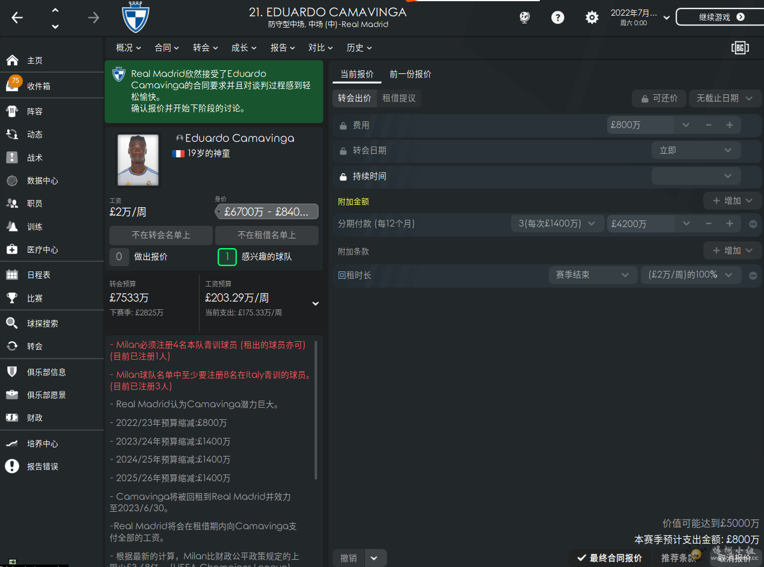
Task: Switch to the 租借提议 tab
Action: pos(399,98)
